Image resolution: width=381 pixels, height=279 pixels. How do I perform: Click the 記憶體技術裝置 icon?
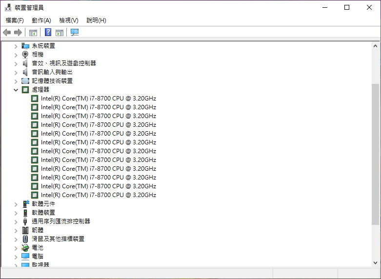[x=25, y=81]
